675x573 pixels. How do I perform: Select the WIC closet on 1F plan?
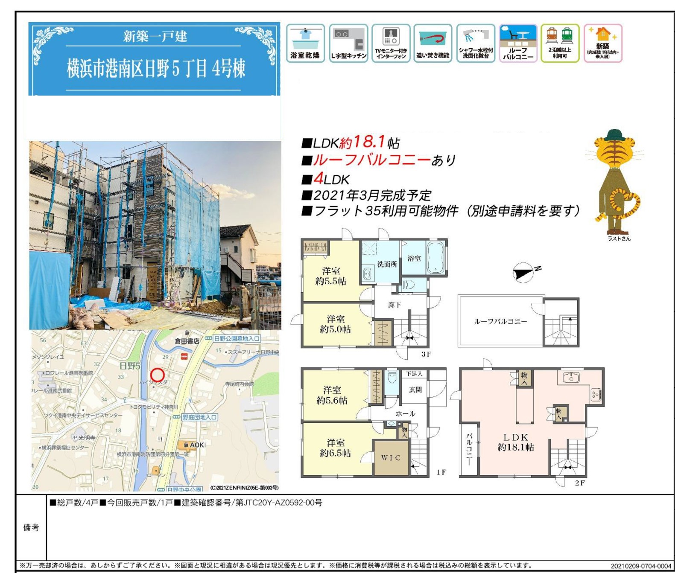click(x=391, y=458)
